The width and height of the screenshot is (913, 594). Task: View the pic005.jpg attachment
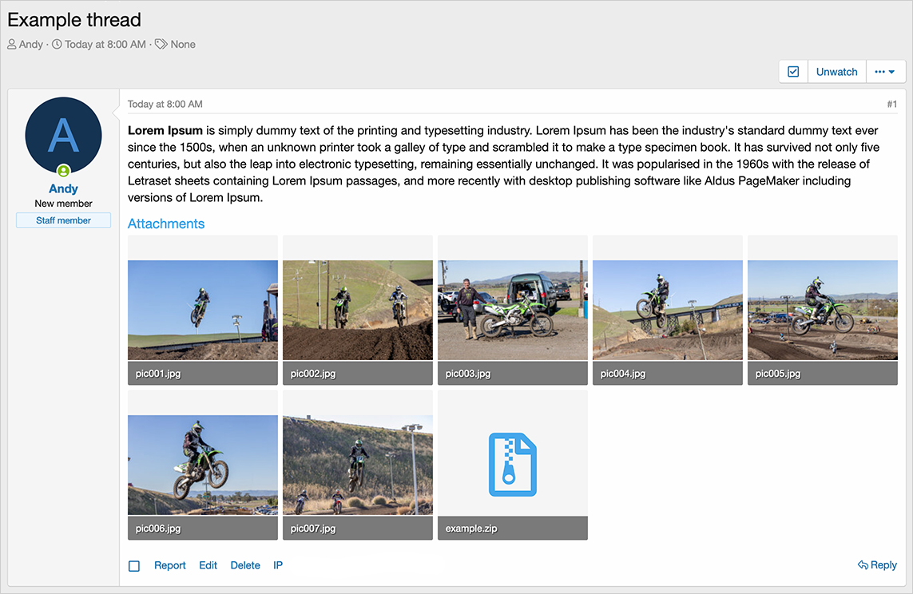click(x=822, y=310)
